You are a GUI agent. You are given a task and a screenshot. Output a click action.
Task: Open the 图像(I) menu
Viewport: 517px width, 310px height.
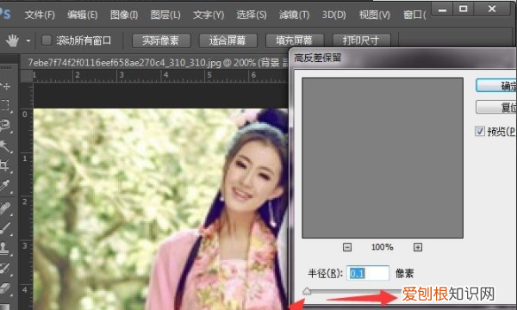coord(123,15)
